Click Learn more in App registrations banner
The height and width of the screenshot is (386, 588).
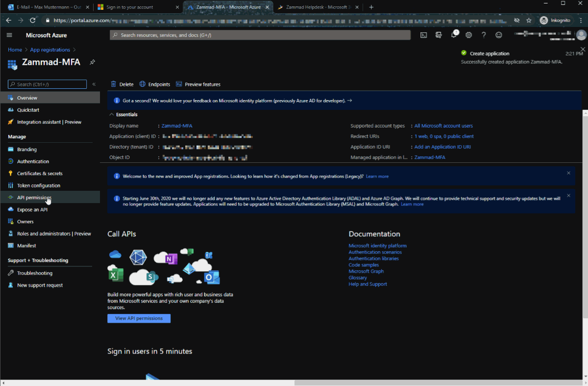pyautogui.click(x=377, y=177)
